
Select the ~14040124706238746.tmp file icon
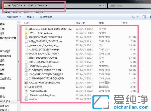point(26,50)
